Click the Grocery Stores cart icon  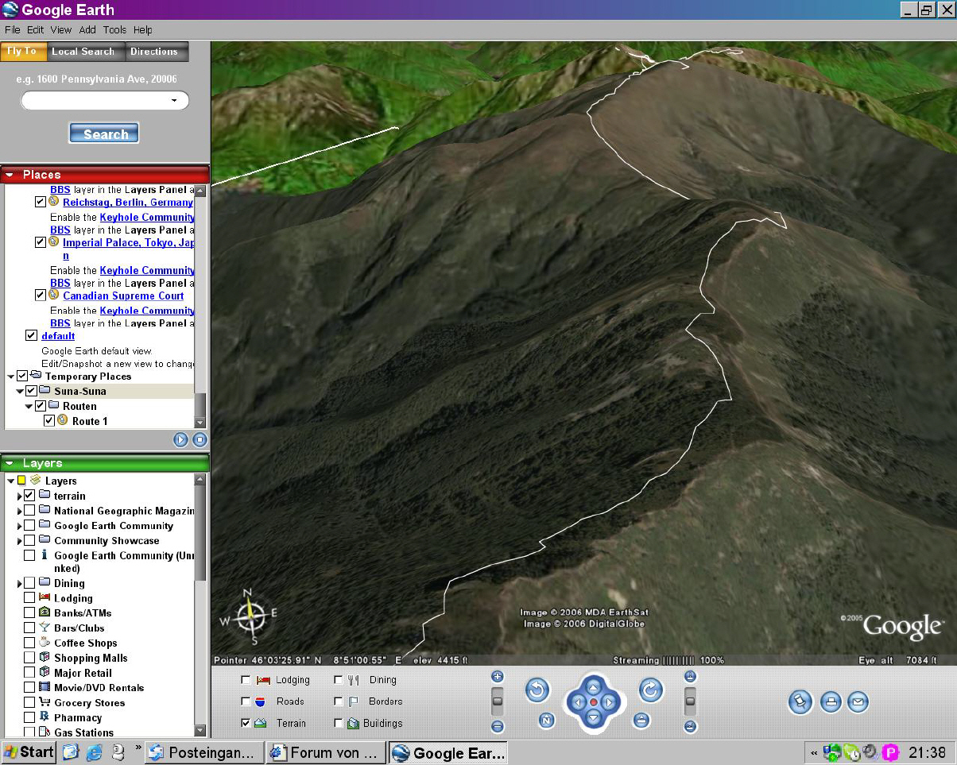tap(45, 702)
